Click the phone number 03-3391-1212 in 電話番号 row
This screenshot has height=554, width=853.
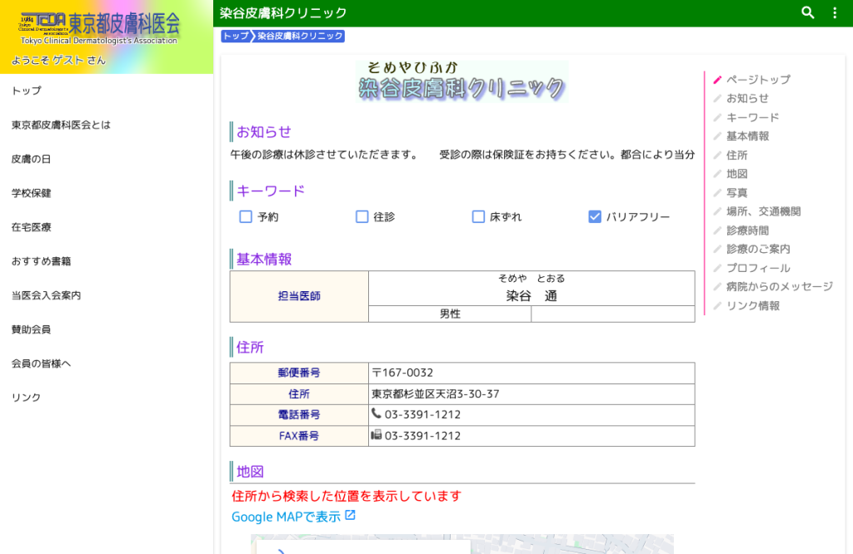(422, 414)
